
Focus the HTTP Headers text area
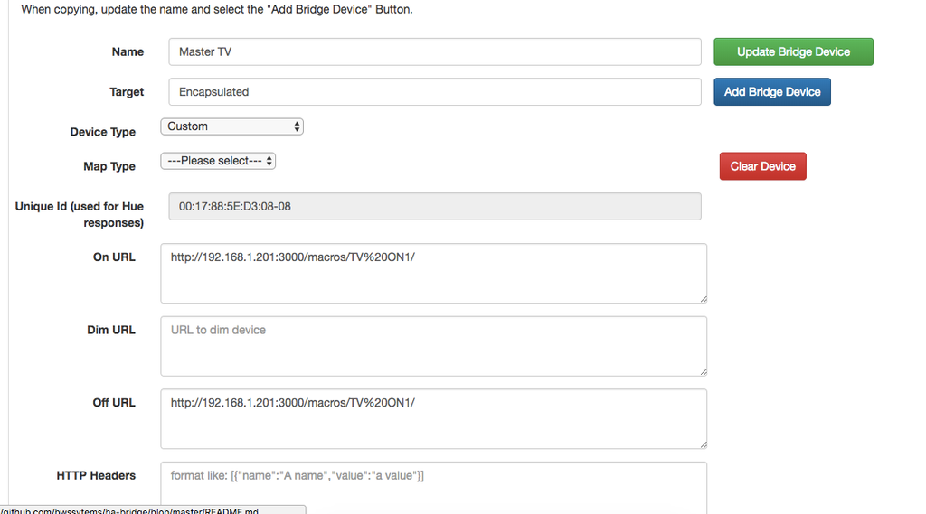pyautogui.click(x=433, y=487)
